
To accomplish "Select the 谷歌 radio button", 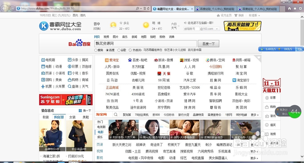I will click(x=119, y=50).
